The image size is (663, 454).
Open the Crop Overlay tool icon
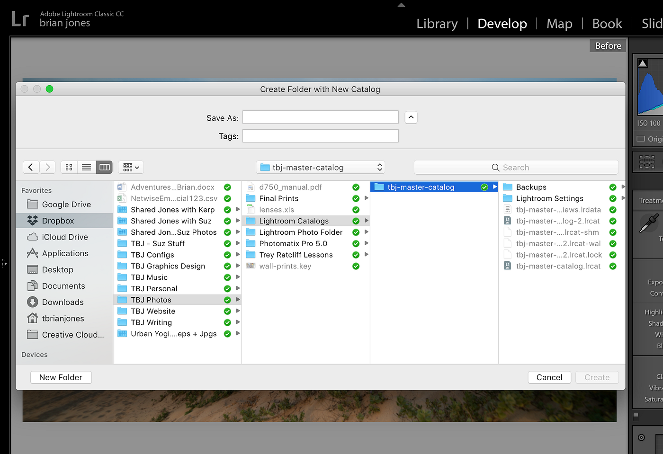click(x=647, y=161)
